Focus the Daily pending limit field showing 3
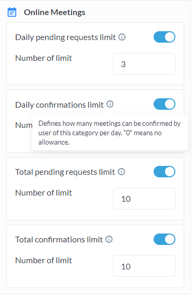 [144, 64]
